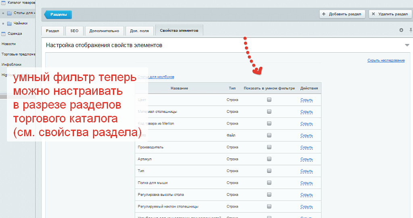The width and height of the screenshot is (413, 218).
Task: Tick smart filter checkbox for Полка для мыши
Action: click(x=269, y=183)
